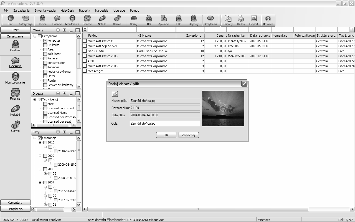Click the Opis text field
Viewport: 355px width, 222px height.
click(x=165, y=123)
